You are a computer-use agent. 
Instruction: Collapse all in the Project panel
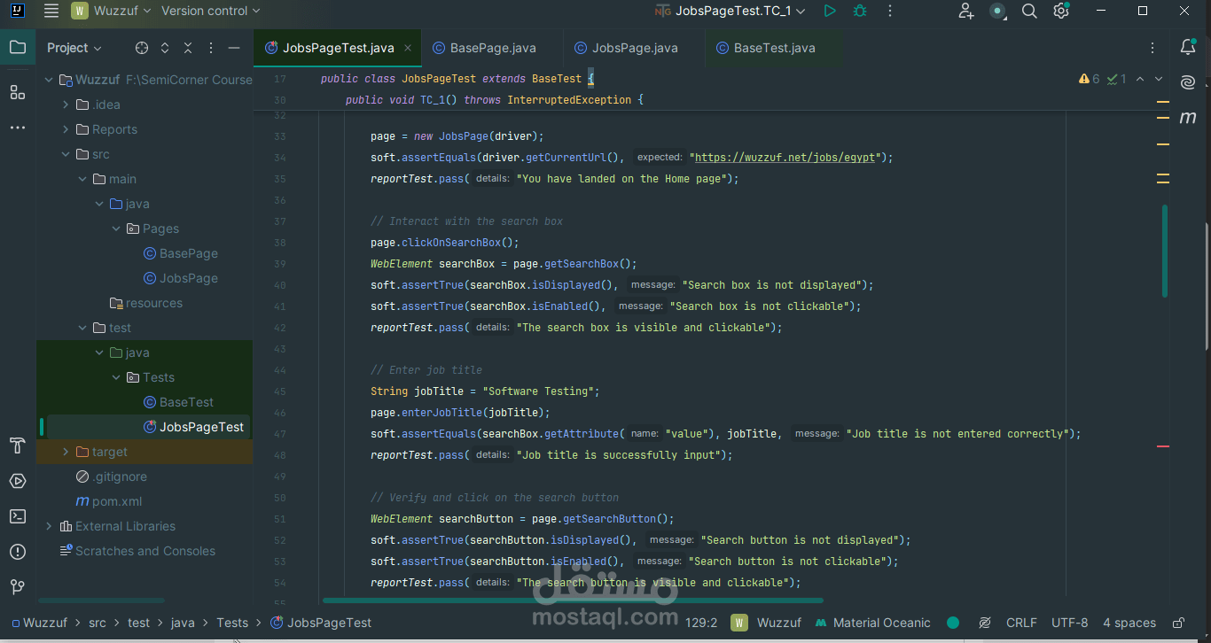(x=188, y=48)
